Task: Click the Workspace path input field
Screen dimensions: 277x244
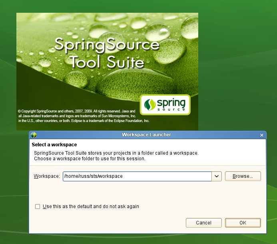Action: (x=137, y=176)
